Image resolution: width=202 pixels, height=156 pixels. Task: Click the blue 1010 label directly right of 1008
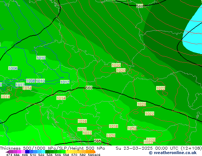click(x=40, y=81)
